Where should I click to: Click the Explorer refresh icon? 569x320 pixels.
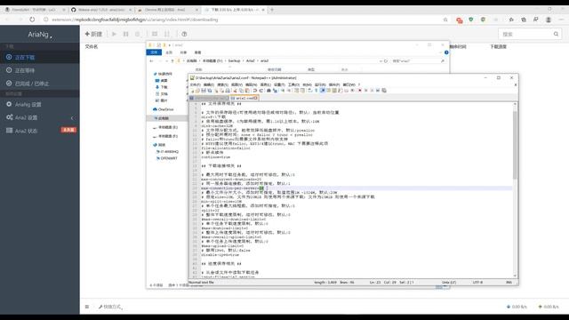pyautogui.click(x=386, y=61)
